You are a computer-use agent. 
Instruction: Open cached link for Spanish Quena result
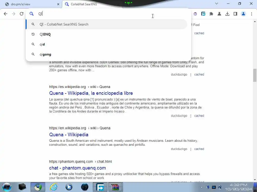(x=199, y=116)
